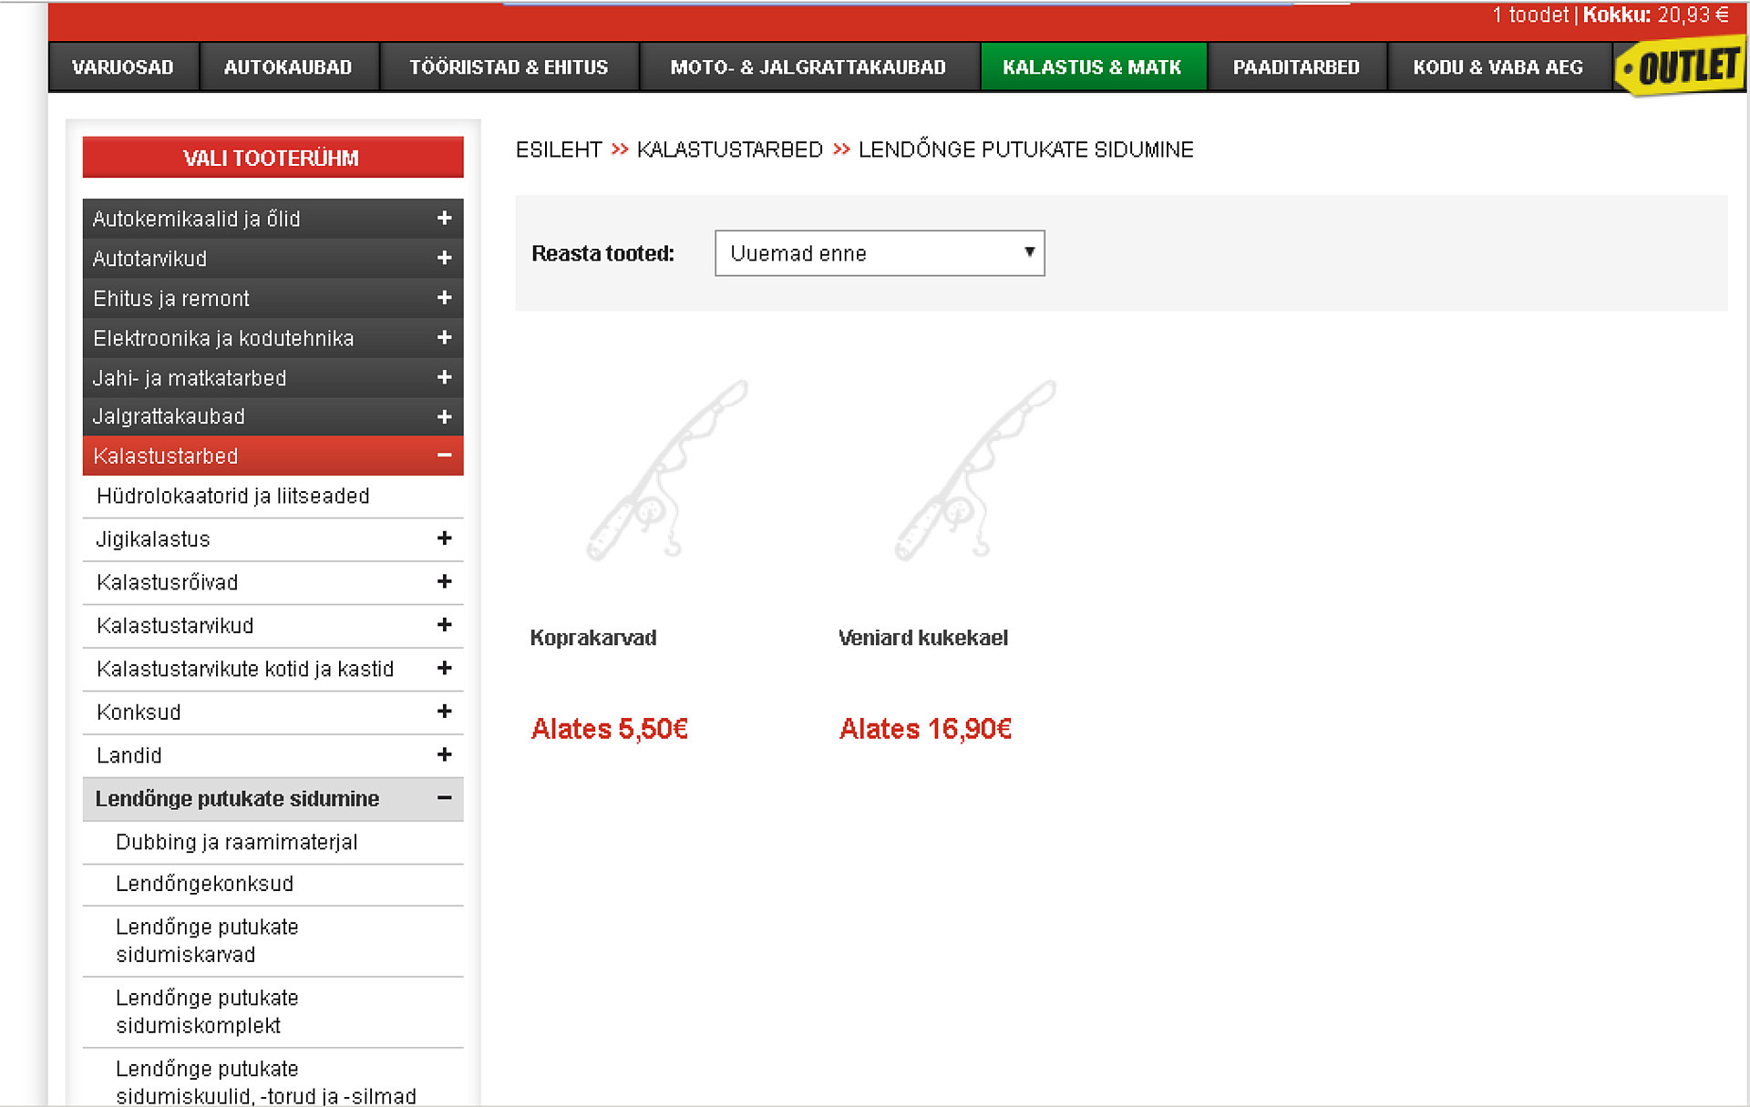This screenshot has width=1750, height=1107.
Task: Expand the Autotarvikud category plus icon
Action: [x=444, y=259]
